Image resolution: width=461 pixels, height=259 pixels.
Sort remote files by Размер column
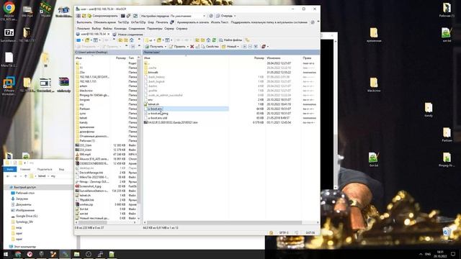(x=259, y=58)
